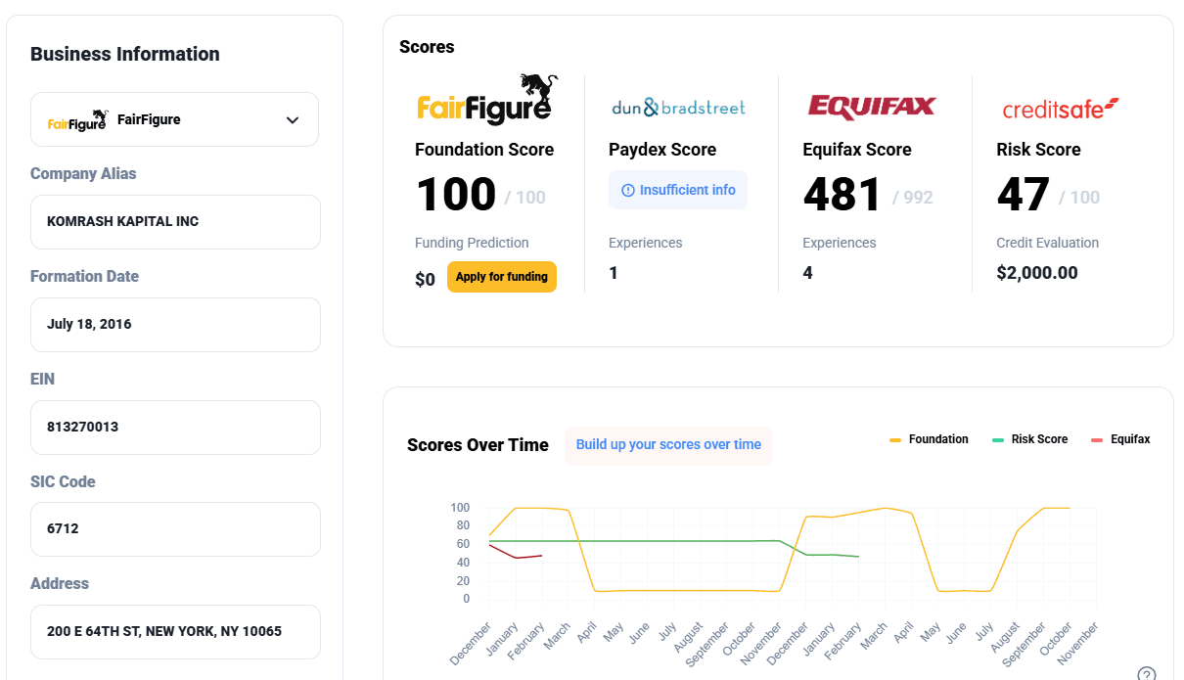This screenshot has height=680, width=1184.
Task: Expand the FairFigure company selector dropdown
Action: click(174, 118)
